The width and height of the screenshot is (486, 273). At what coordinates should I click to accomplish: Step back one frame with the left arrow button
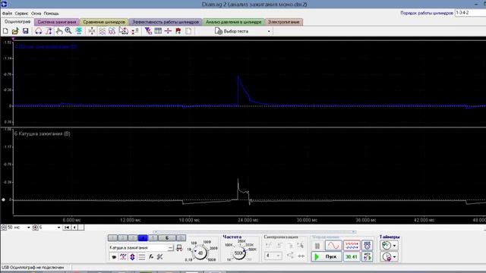pos(74,227)
